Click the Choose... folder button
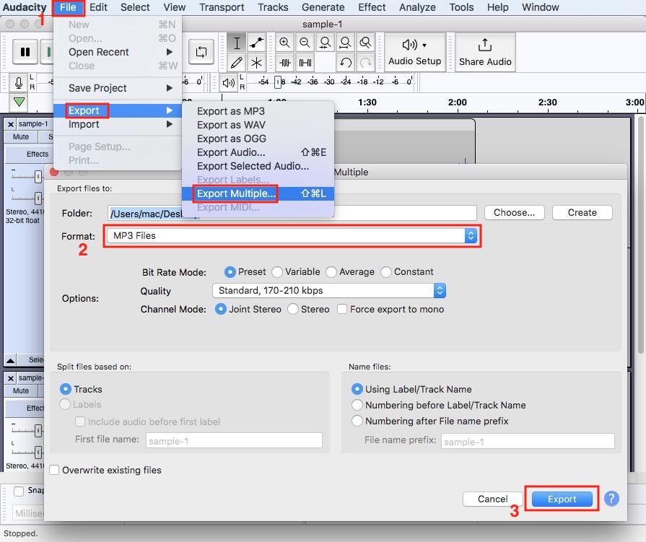Screen dimensions: 646x542 pyautogui.click(x=514, y=212)
